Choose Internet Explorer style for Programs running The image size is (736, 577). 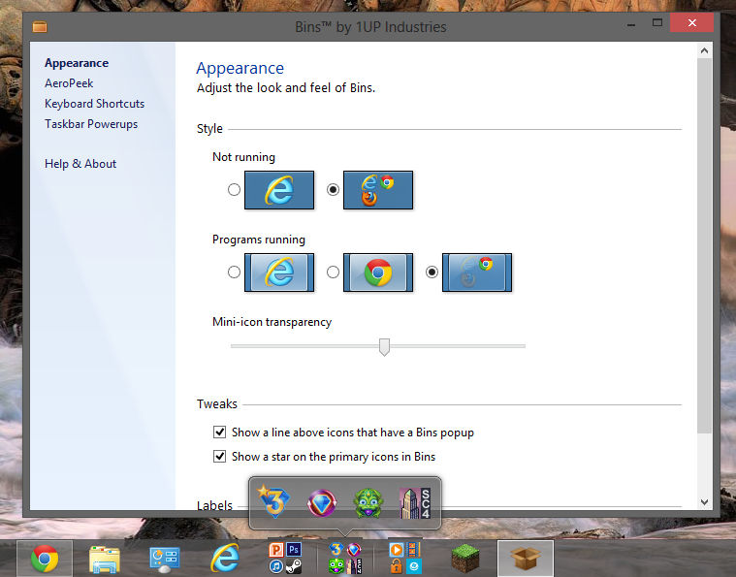click(x=234, y=272)
